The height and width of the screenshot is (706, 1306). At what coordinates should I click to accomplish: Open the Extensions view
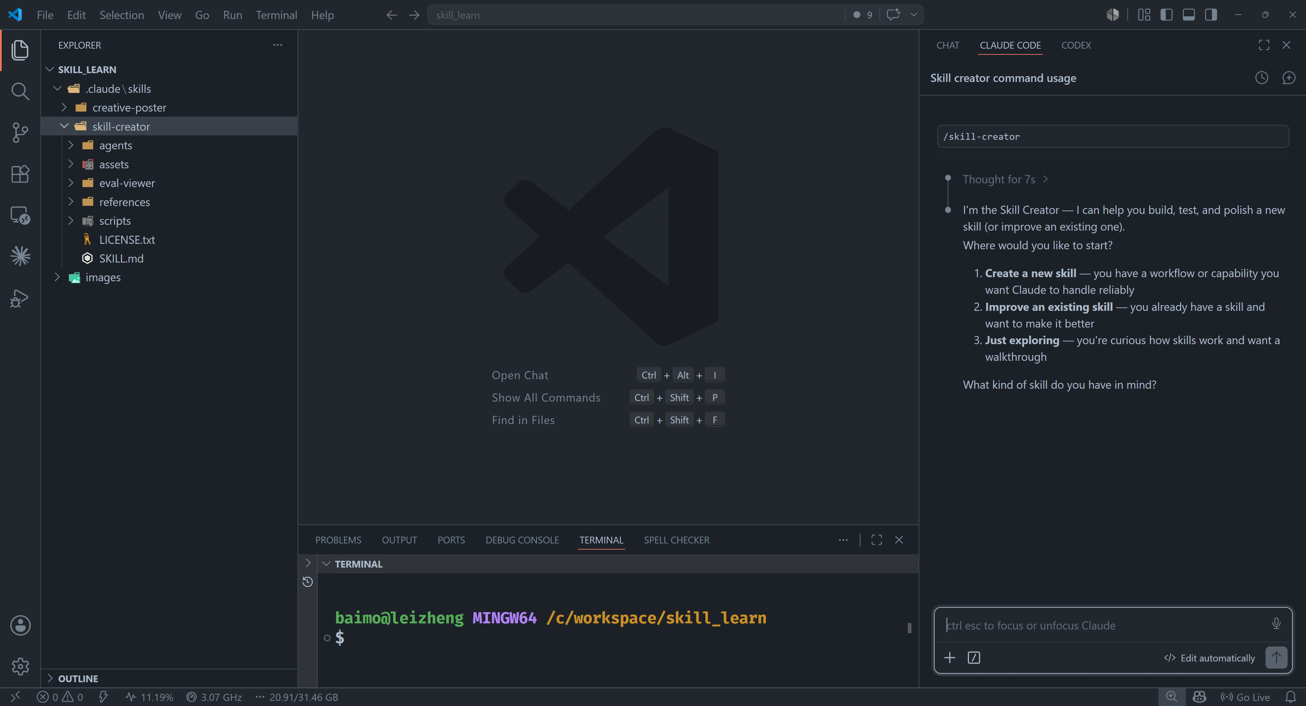[20, 174]
